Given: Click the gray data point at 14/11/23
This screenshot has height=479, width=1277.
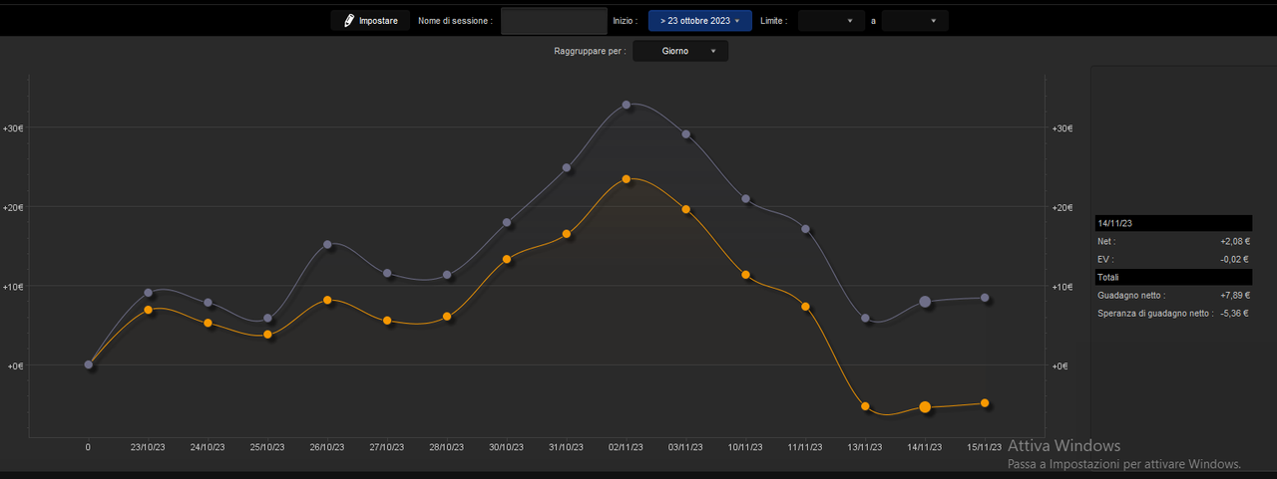Looking at the screenshot, I should [x=925, y=302].
